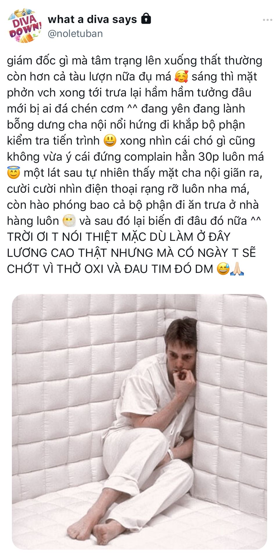Click the capitalized line "TRỜI ƠI T NÓI THIỆT"
The image size is (279, 558).
[x=62, y=237]
